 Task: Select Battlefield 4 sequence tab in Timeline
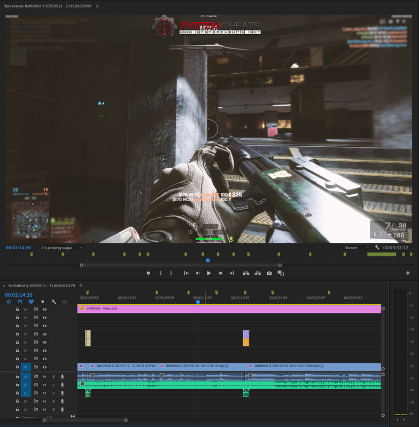click(42, 286)
